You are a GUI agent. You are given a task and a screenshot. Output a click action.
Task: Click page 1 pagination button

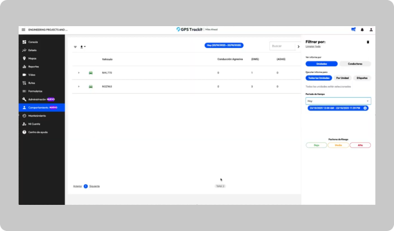coord(86,186)
